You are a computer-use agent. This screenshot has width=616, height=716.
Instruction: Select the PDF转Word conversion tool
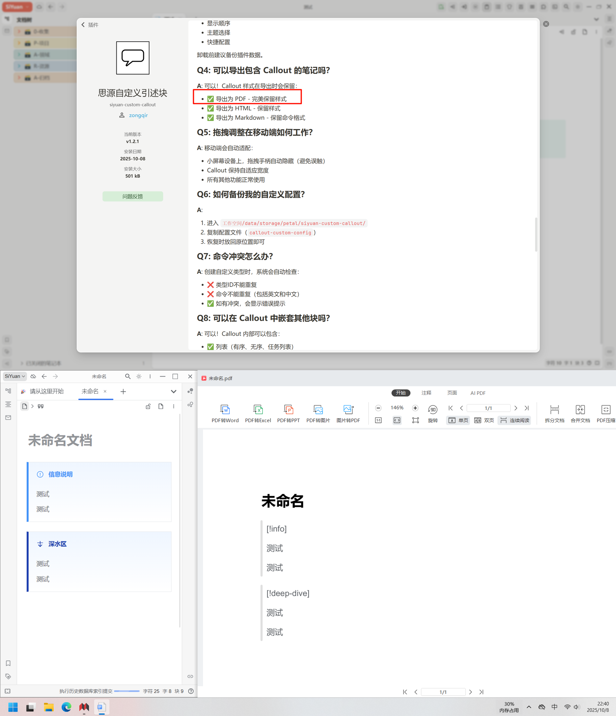[x=225, y=413]
